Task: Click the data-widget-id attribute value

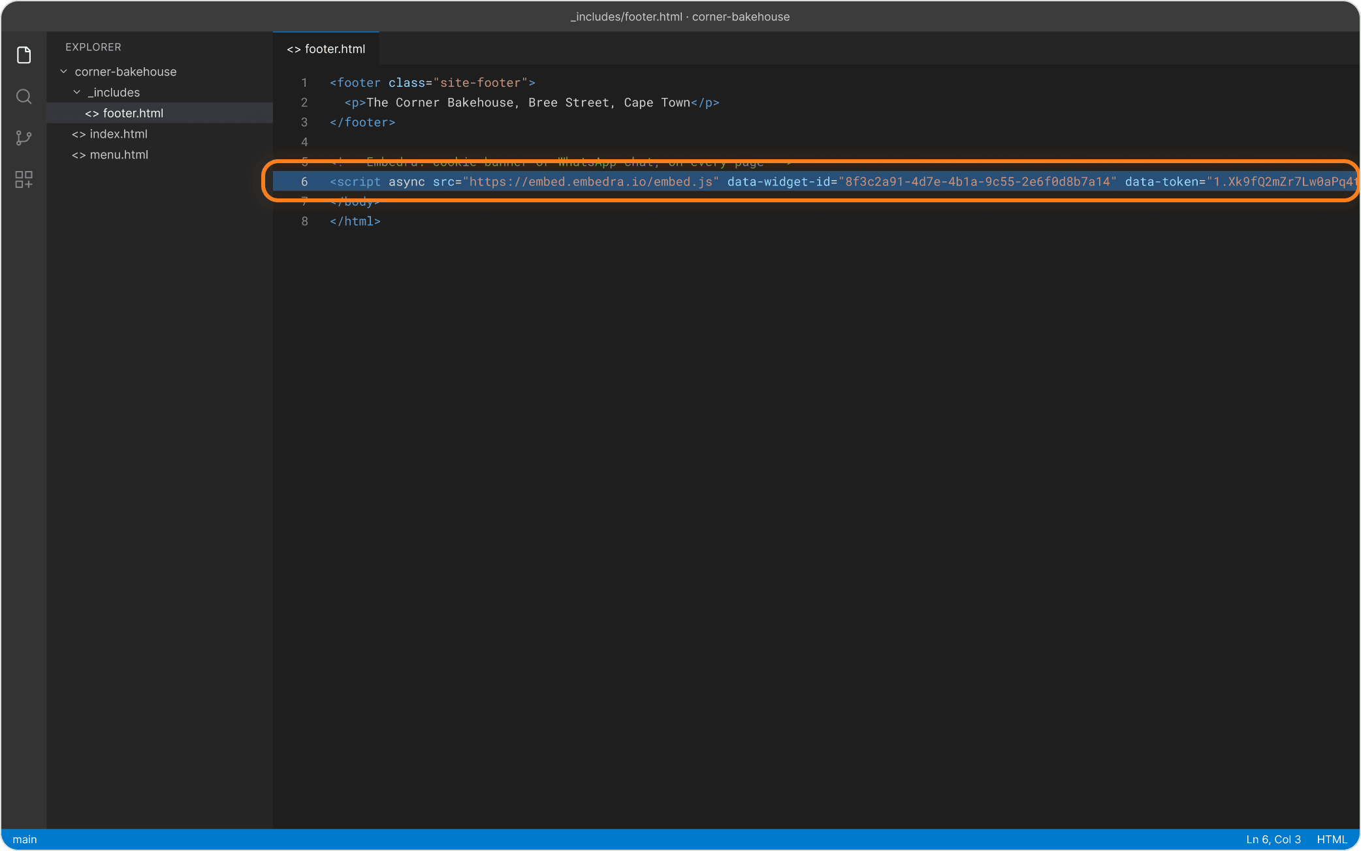Action: [x=978, y=182]
